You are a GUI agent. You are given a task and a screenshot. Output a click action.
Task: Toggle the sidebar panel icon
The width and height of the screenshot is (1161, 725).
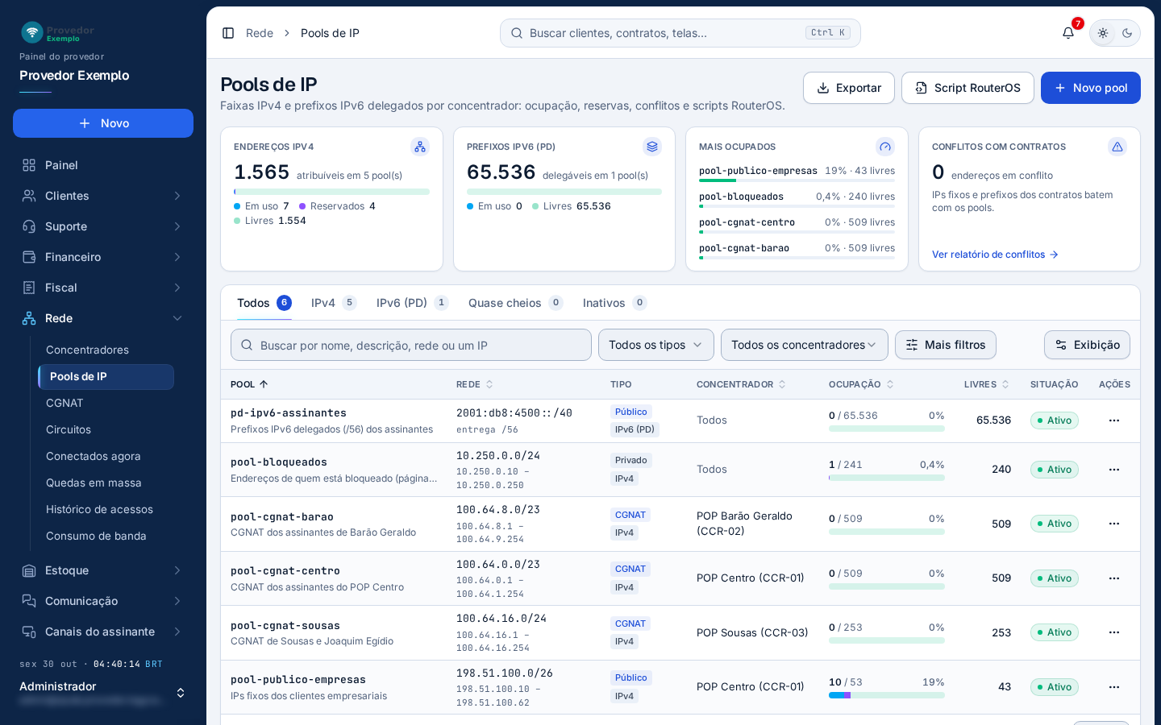coord(228,33)
